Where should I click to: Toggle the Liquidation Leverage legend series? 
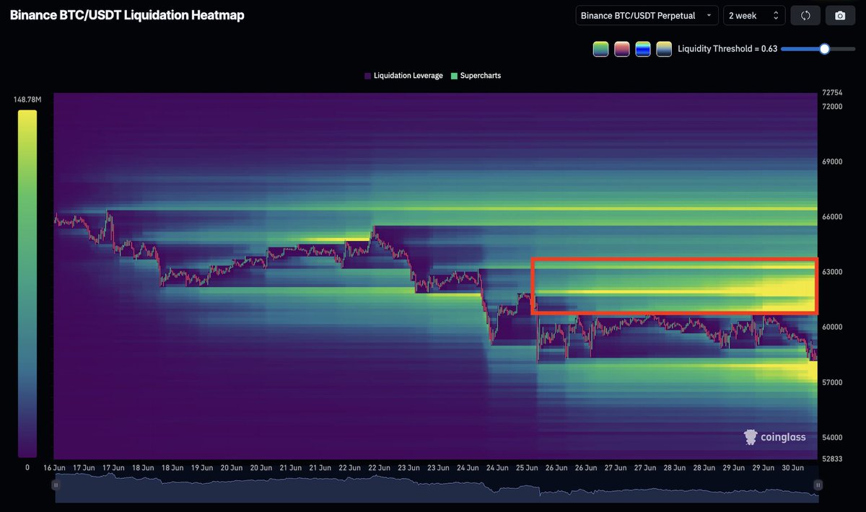pyautogui.click(x=403, y=76)
